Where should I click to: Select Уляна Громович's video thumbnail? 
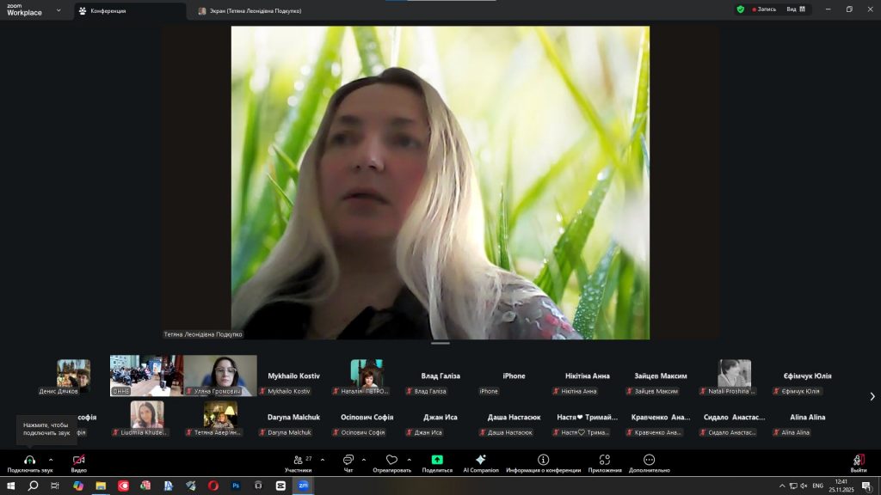[x=220, y=376]
